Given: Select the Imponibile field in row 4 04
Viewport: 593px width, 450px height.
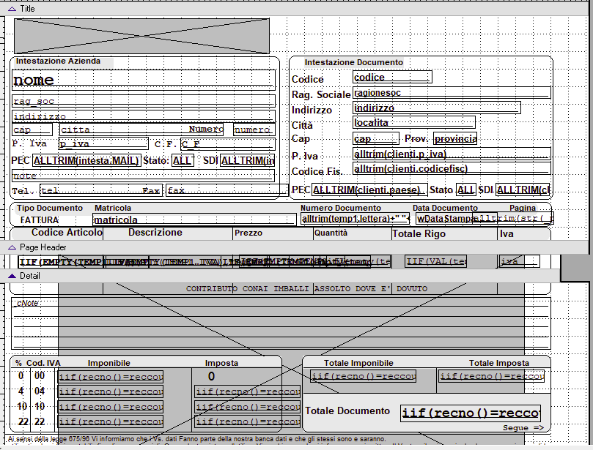Looking at the screenshot, I should click(111, 391).
